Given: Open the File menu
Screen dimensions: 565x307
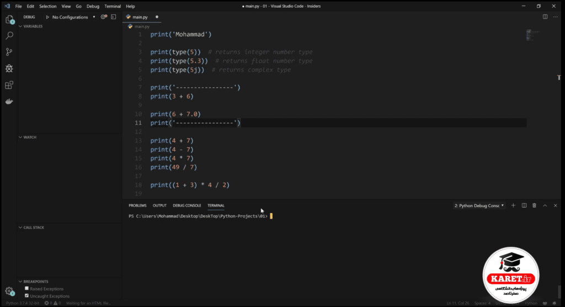Looking at the screenshot, I should 18,6.
